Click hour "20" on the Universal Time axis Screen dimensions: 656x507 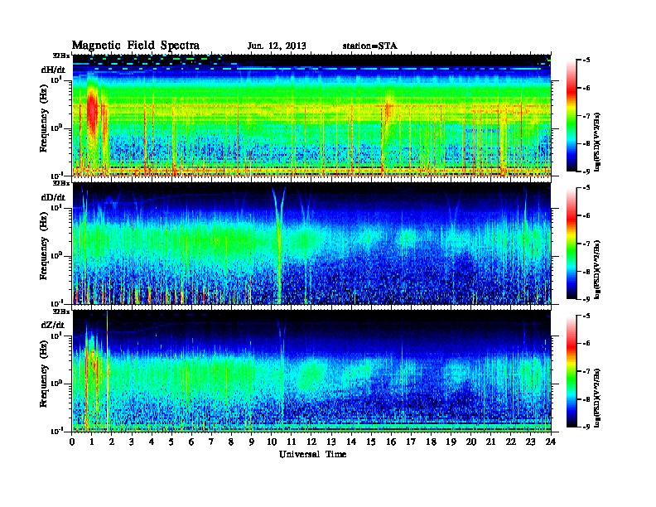[x=471, y=442]
